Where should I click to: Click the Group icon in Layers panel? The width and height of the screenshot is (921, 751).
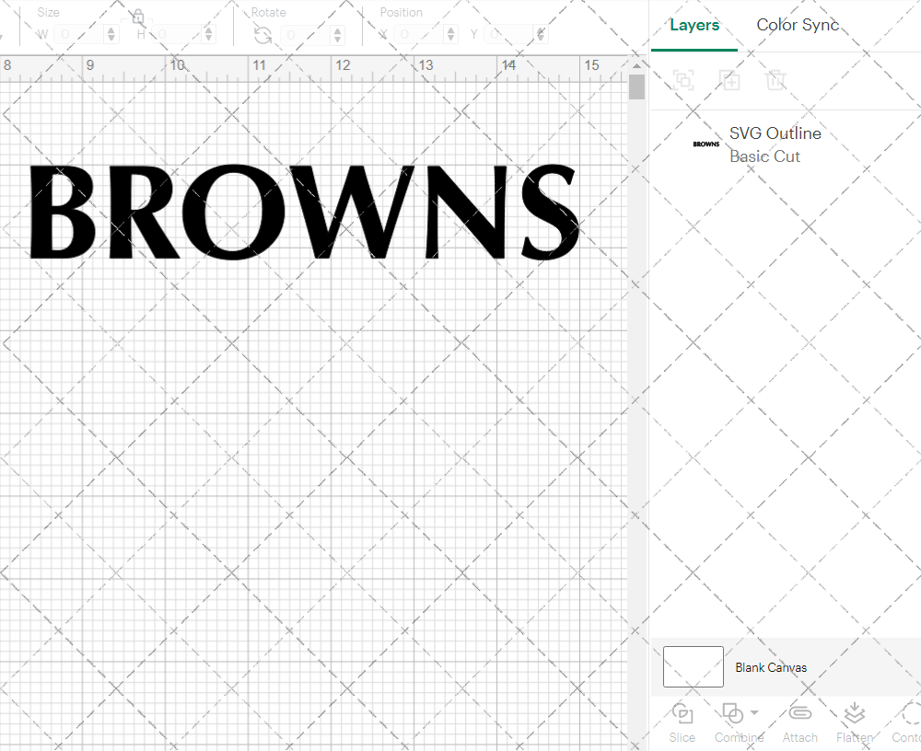point(684,80)
